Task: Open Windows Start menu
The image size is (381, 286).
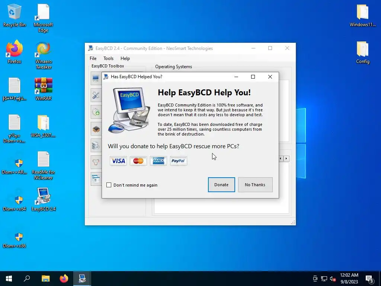Action: (x=9, y=279)
